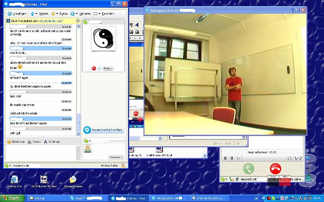This screenshot has height=202, width=324.
Task: Click the phone icon in Skype status bar
Action: coord(231,179)
